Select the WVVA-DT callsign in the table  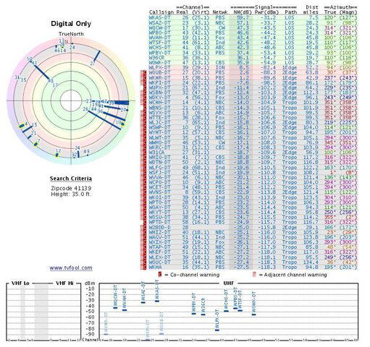(159, 177)
